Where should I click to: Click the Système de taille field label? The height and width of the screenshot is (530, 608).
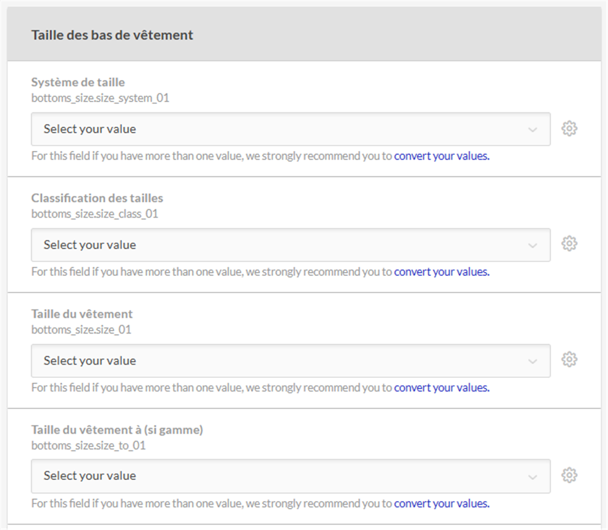(x=78, y=82)
